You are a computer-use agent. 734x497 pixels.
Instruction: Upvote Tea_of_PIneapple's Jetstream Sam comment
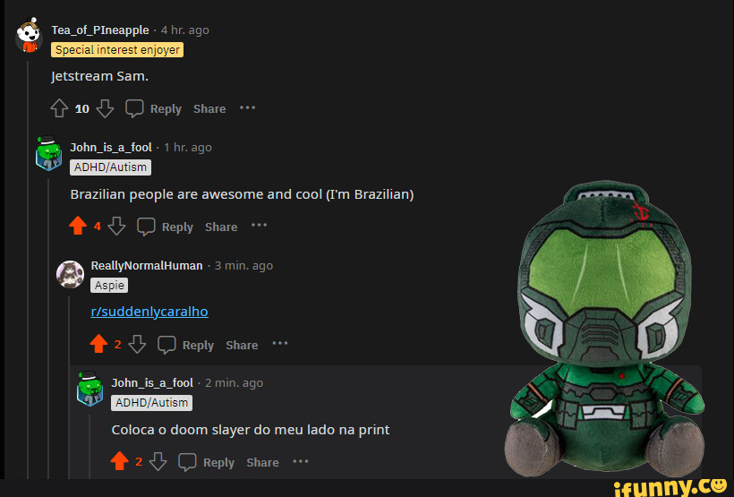point(59,108)
